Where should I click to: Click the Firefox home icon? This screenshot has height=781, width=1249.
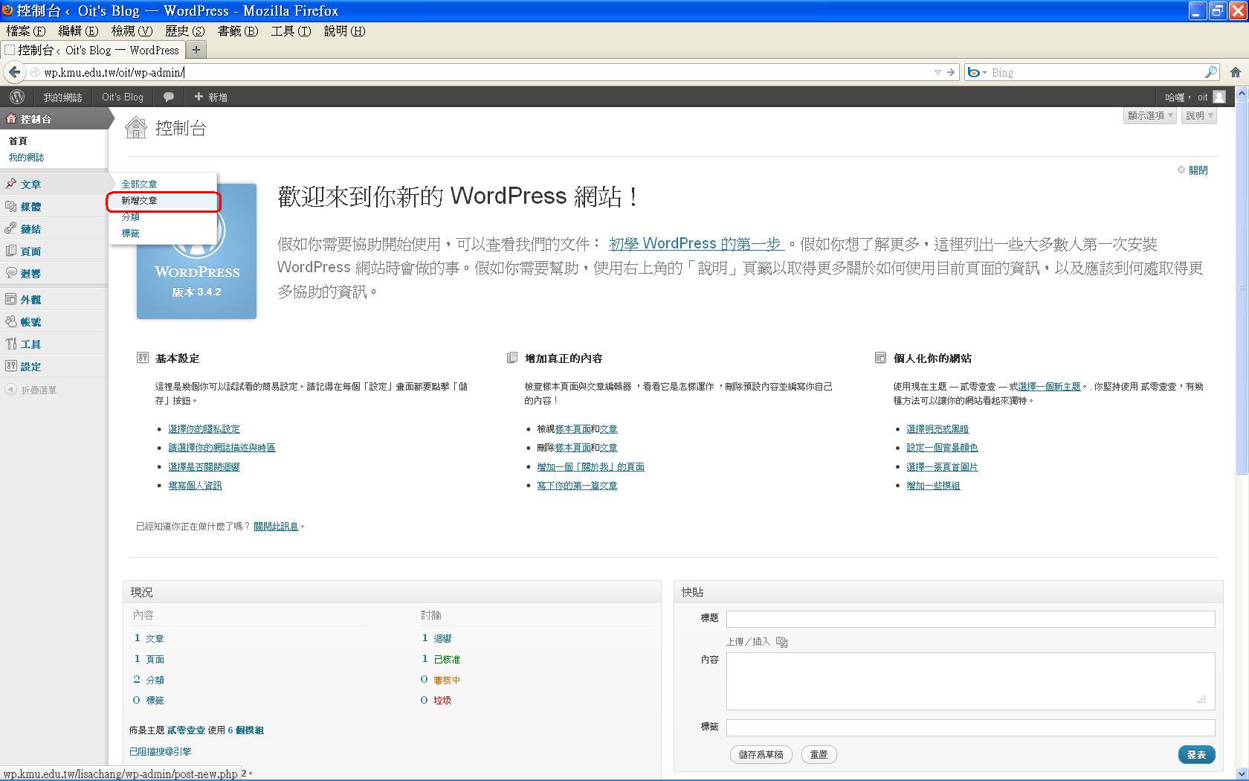1235,72
